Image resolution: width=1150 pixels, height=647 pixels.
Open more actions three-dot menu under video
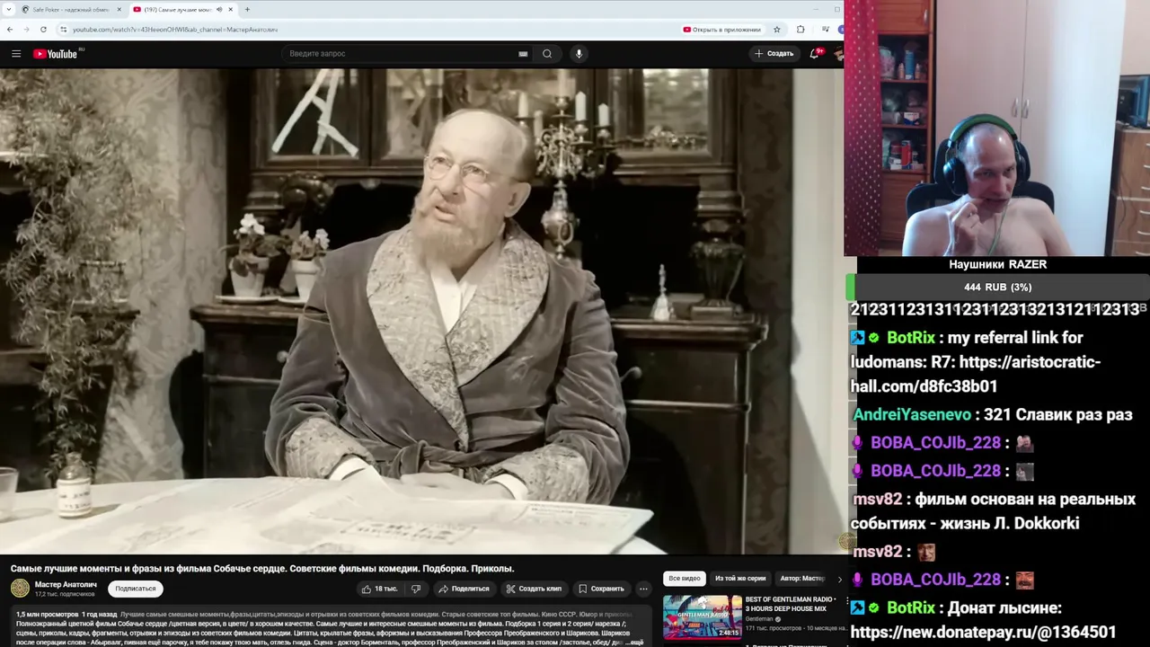coord(643,589)
